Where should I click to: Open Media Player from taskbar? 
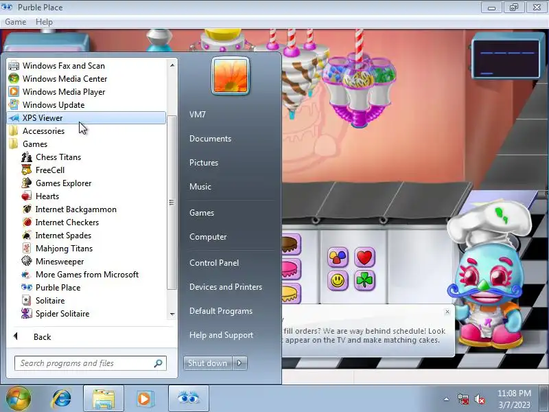click(144, 399)
